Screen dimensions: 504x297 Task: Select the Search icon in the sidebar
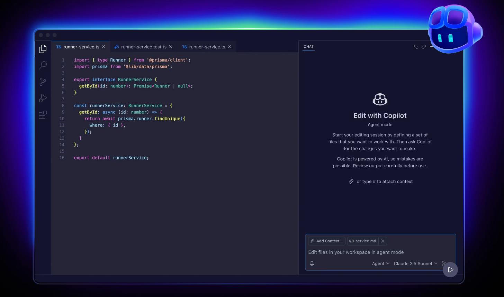coord(43,65)
